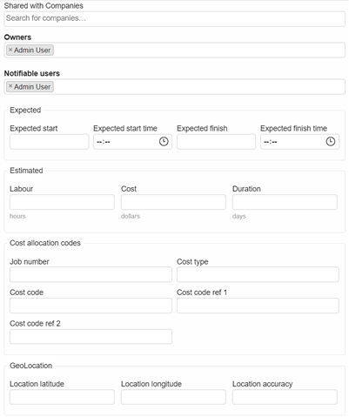Focus the Expected start date field
The image size is (349, 417).
[49, 142]
